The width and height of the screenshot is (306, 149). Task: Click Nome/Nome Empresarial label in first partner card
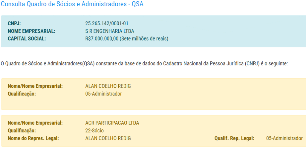35,86
